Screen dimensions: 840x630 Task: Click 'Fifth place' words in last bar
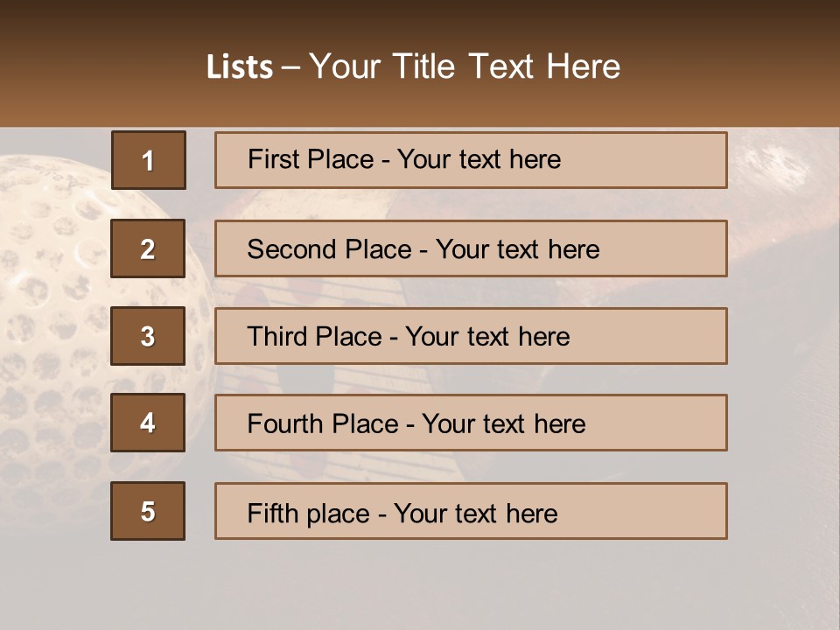click(308, 514)
